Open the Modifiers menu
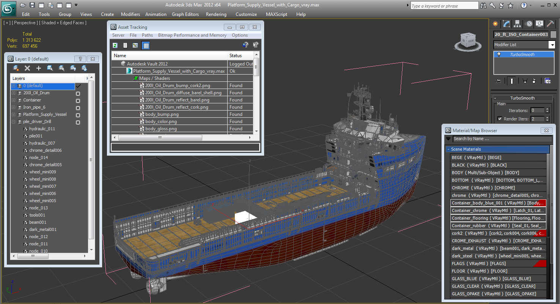The image size is (560, 304). tap(131, 14)
